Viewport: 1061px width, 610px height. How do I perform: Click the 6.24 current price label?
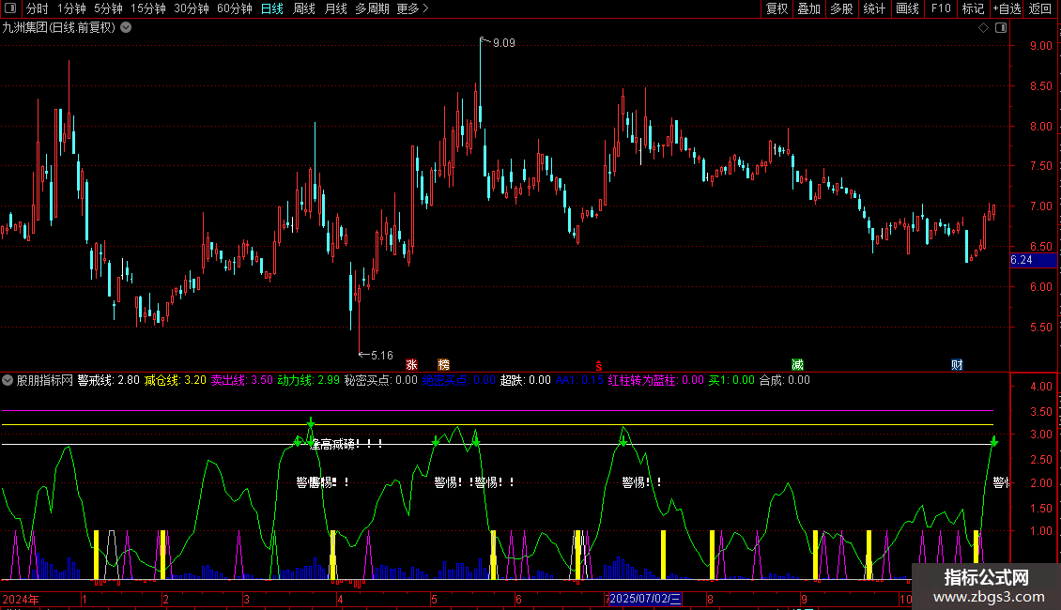click(1021, 260)
